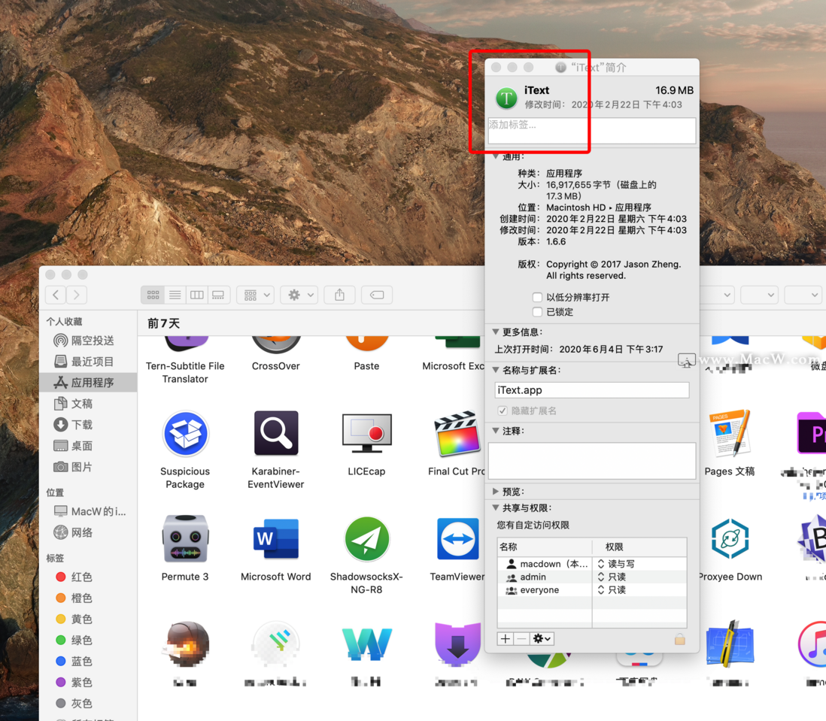Viewport: 826px width, 721px height.
Task: Open Microsoft Word app icon
Action: (276, 538)
